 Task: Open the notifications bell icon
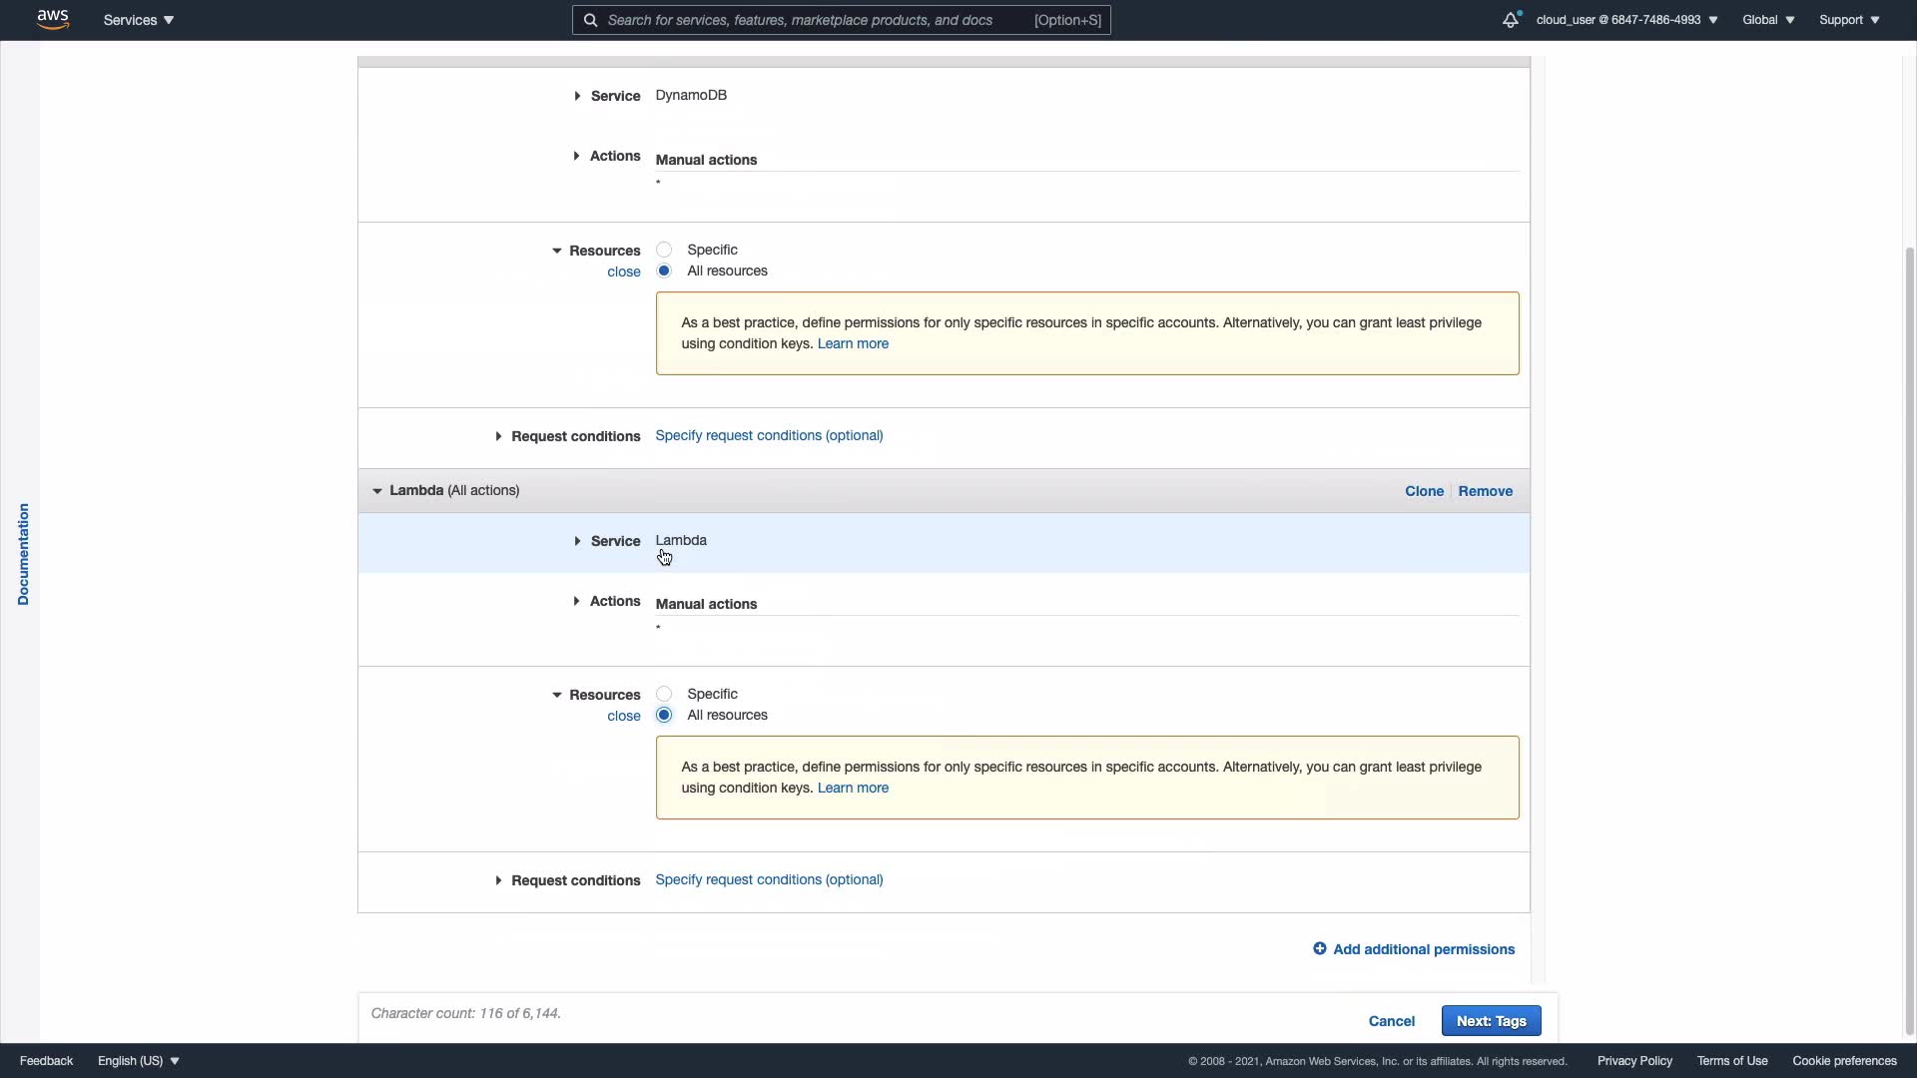tap(1511, 20)
